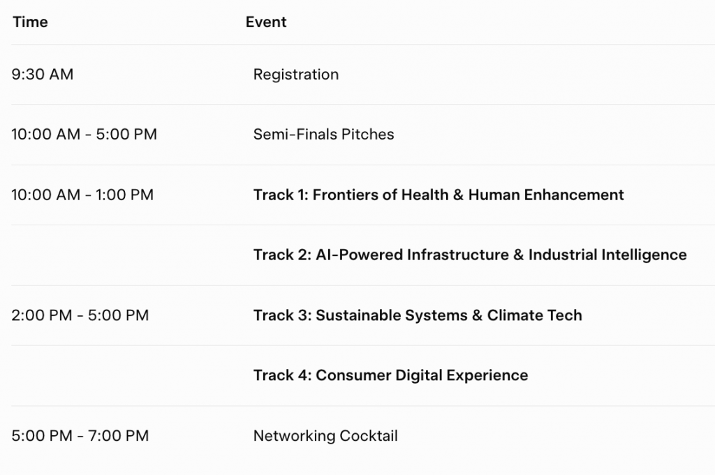Select the Semi-Finals Pitches event

pos(323,135)
